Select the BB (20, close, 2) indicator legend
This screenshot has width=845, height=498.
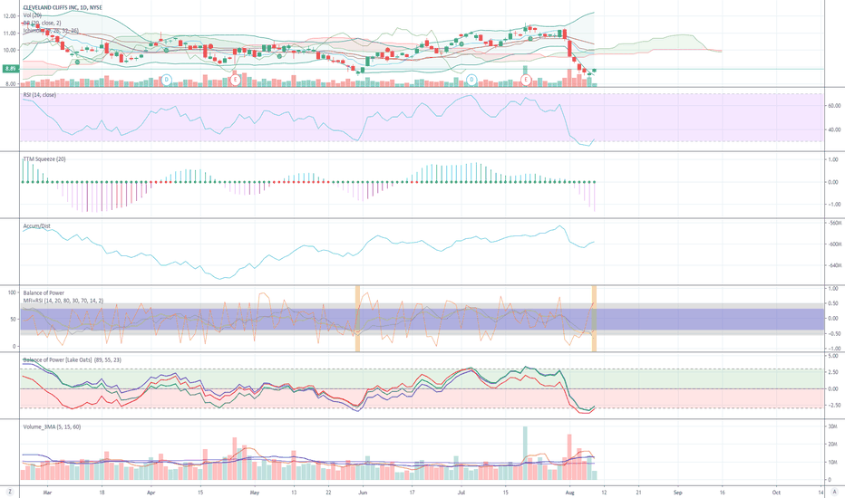(42, 24)
